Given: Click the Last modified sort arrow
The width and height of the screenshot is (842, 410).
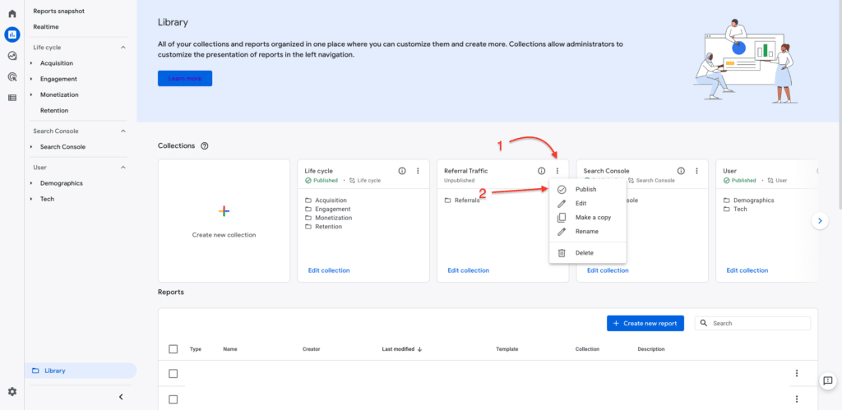Looking at the screenshot, I should 420,349.
